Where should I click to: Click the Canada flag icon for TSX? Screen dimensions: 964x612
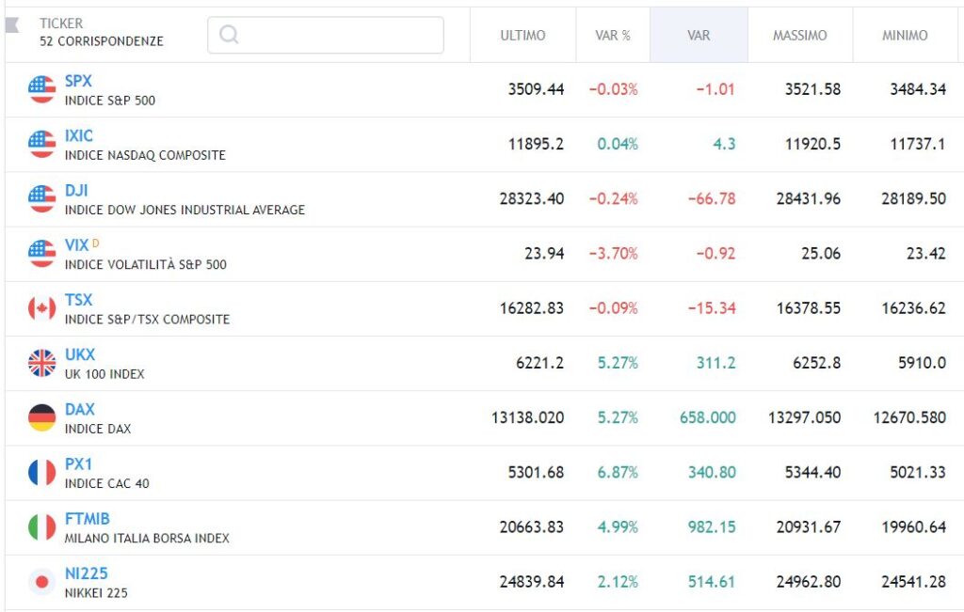point(41,308)
